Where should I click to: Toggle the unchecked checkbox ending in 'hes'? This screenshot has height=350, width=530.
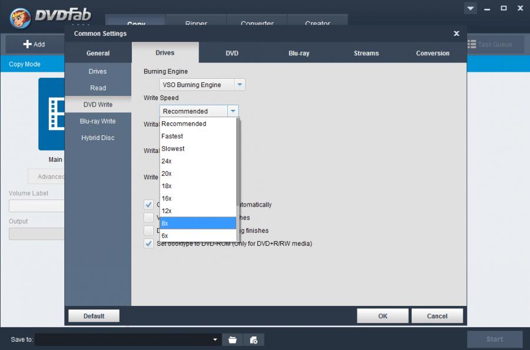(148, 218)
